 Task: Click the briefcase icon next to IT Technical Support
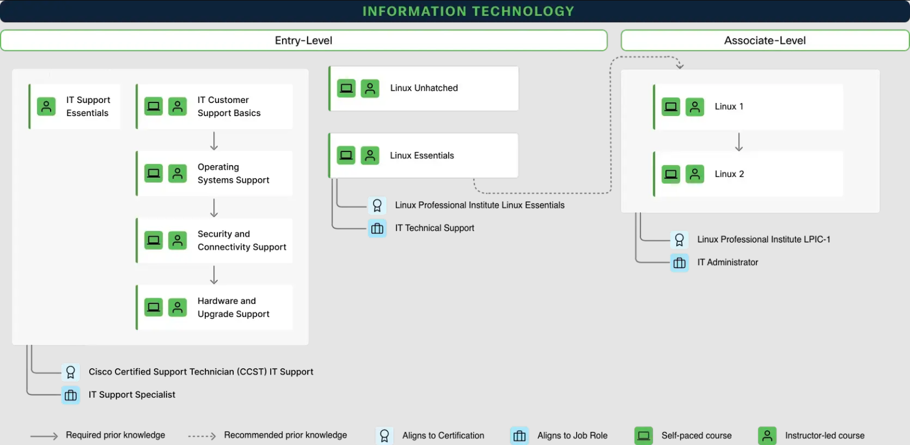tap(377, 228)
